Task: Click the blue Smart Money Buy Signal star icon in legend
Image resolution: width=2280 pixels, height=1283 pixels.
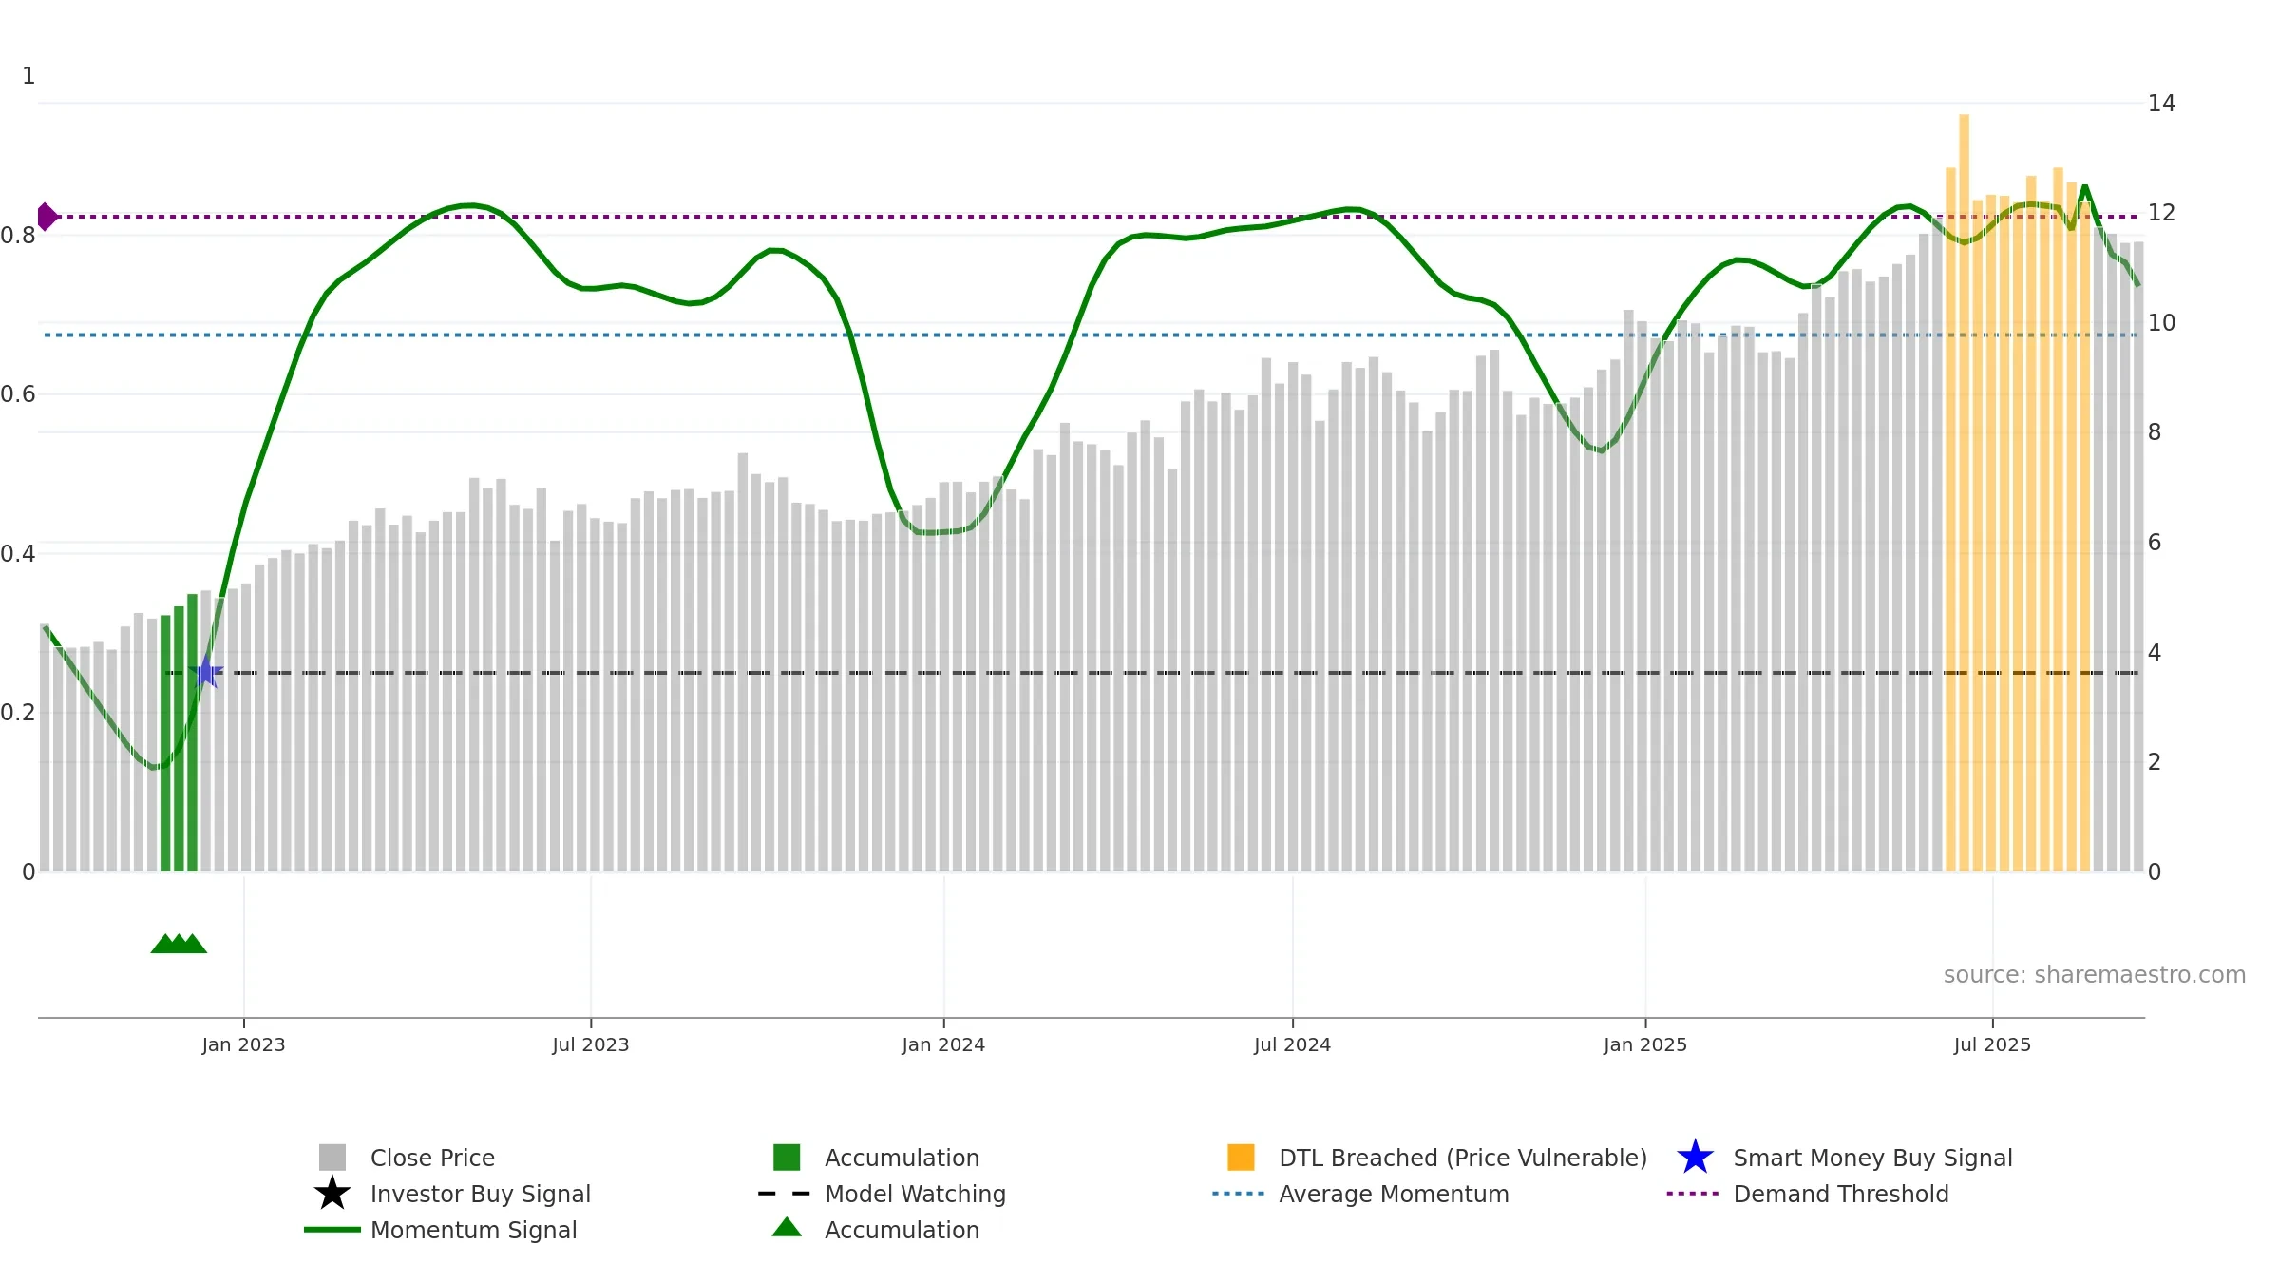Action: (1695, 1158)
